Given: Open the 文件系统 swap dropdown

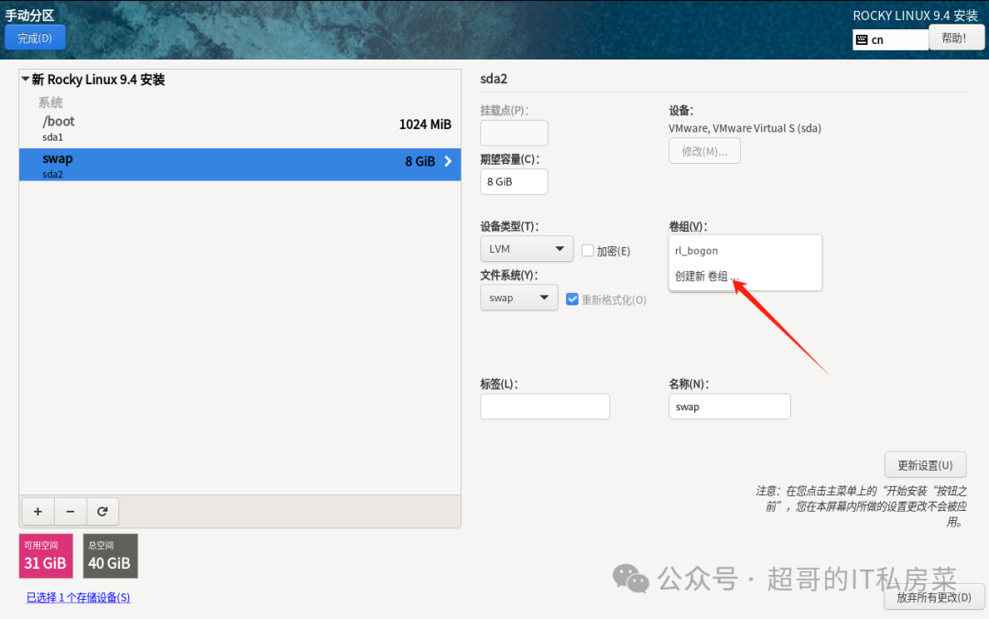Looking at the screenshot, I should click(519, 297).
